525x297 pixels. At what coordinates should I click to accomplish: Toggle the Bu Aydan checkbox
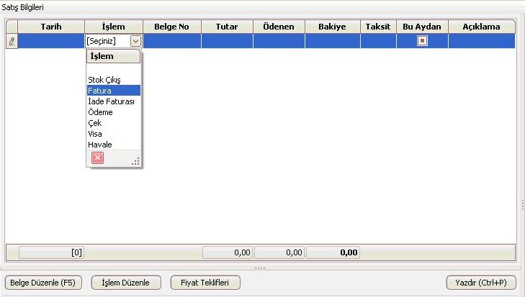[422, 41]
